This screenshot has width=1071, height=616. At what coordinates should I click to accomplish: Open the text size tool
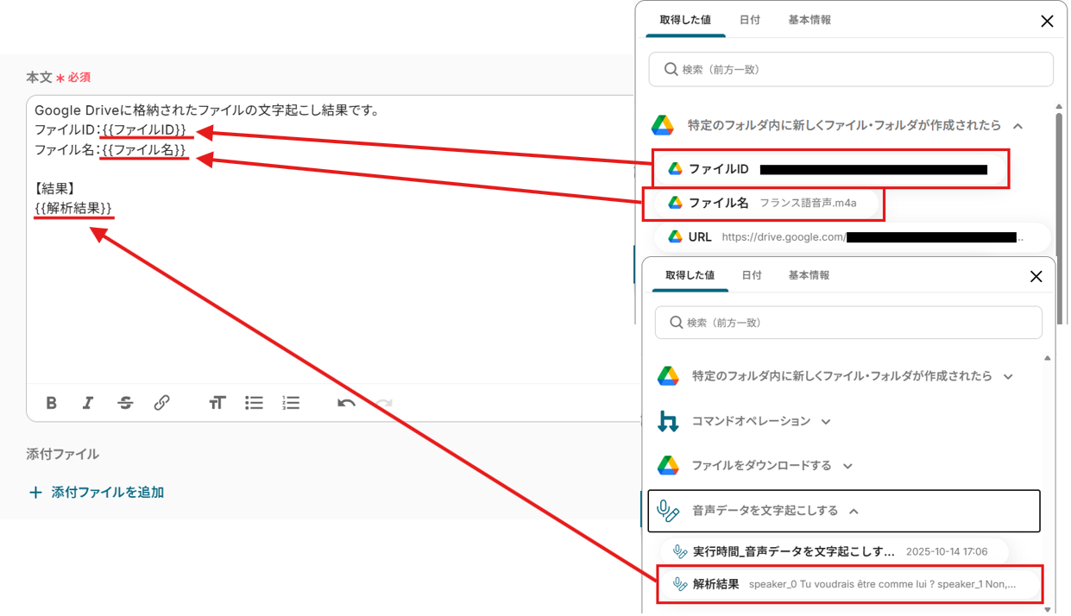pyautogui.click(x=217, y=403)
